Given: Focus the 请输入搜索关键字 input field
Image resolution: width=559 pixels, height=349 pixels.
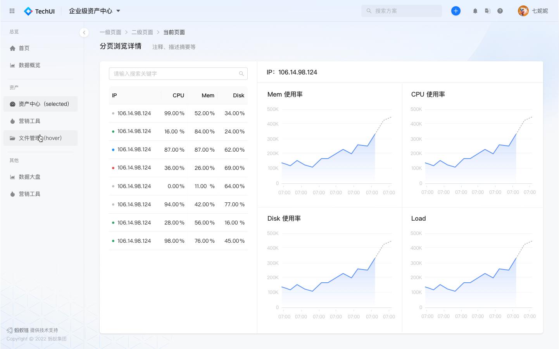Looking at the screenshot, I should point(178,74).
